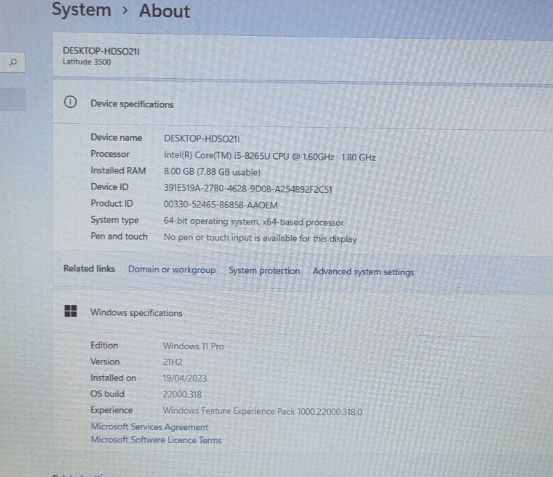Select the Windows Feature Experience Pack value

[x=263, y=411]
